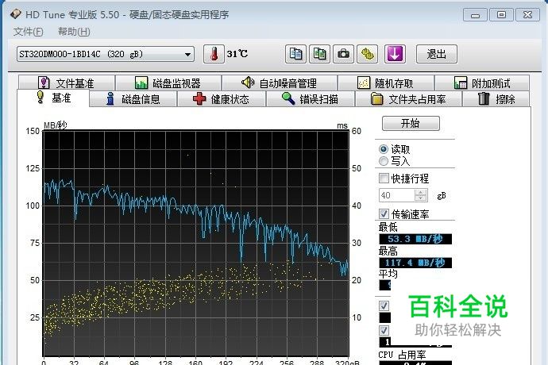Open options via the yellow tools icon
The width and height of the screenshot is (548, 365).
tap(367, 54)
